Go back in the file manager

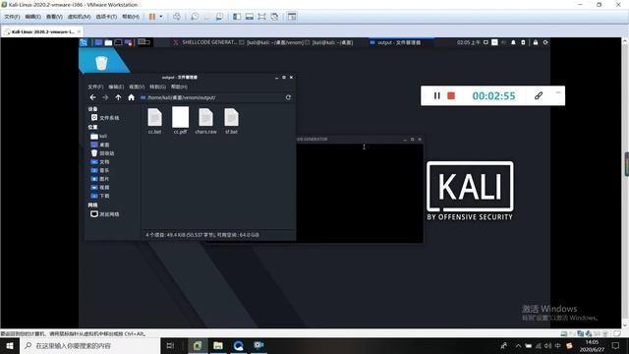point(92,97)
